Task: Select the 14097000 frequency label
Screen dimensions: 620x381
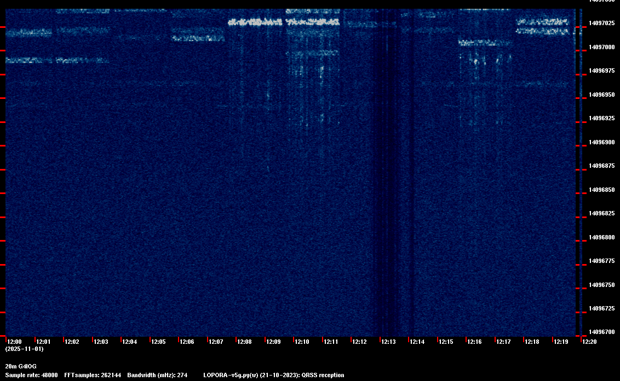Action: pyautogui.click(x=602, y=47)
